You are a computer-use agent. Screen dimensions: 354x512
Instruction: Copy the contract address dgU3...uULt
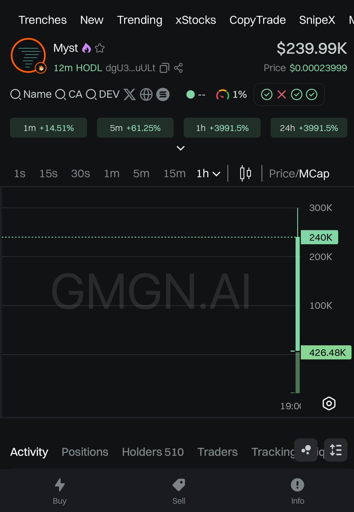pos(164,68)
